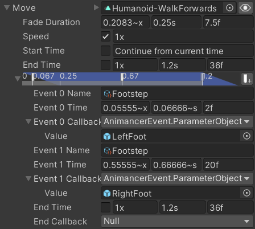The height and width of the screenshot is (229, 255).
Task: Uncheck the Speed checkbox
Action: [x=105, y=36]
